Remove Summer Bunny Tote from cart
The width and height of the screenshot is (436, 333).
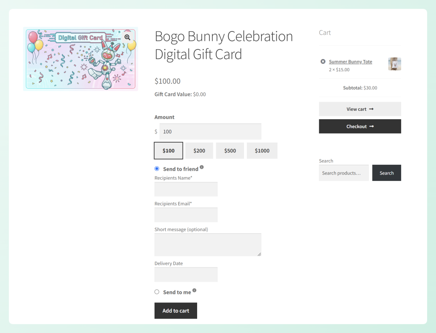[323, 61]
